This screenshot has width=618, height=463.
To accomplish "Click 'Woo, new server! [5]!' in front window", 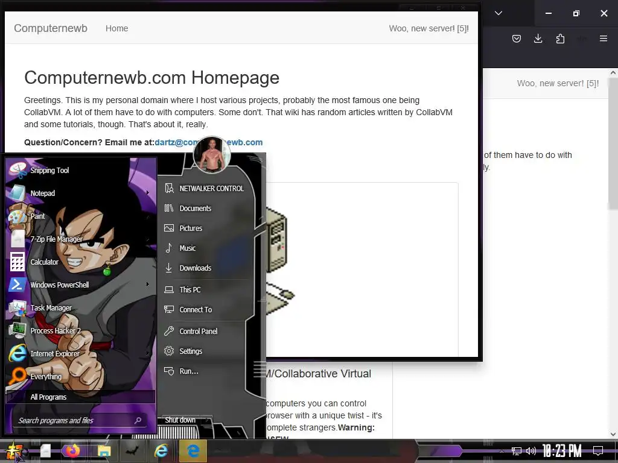I will pos(429,28).
